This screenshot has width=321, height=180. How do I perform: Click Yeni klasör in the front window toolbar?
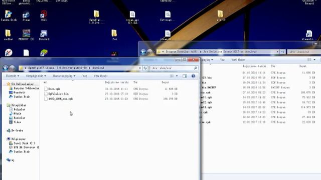click(x=100, y=76)
